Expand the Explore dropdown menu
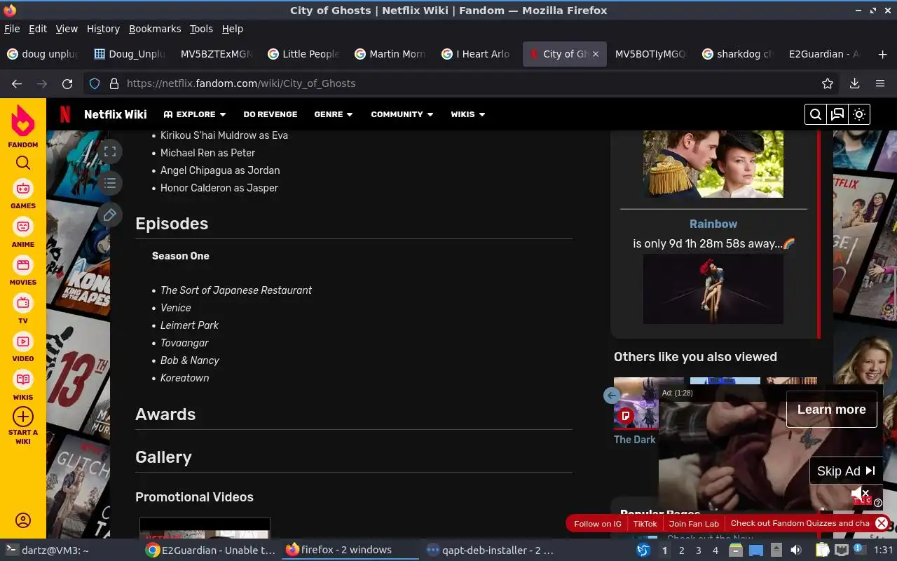897x561 pixels. pyautogui.click(x=195, y=114)
